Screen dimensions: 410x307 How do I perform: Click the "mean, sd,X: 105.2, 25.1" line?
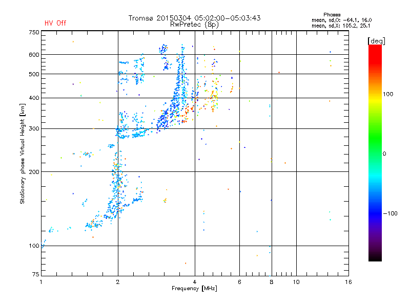(341, 26)
